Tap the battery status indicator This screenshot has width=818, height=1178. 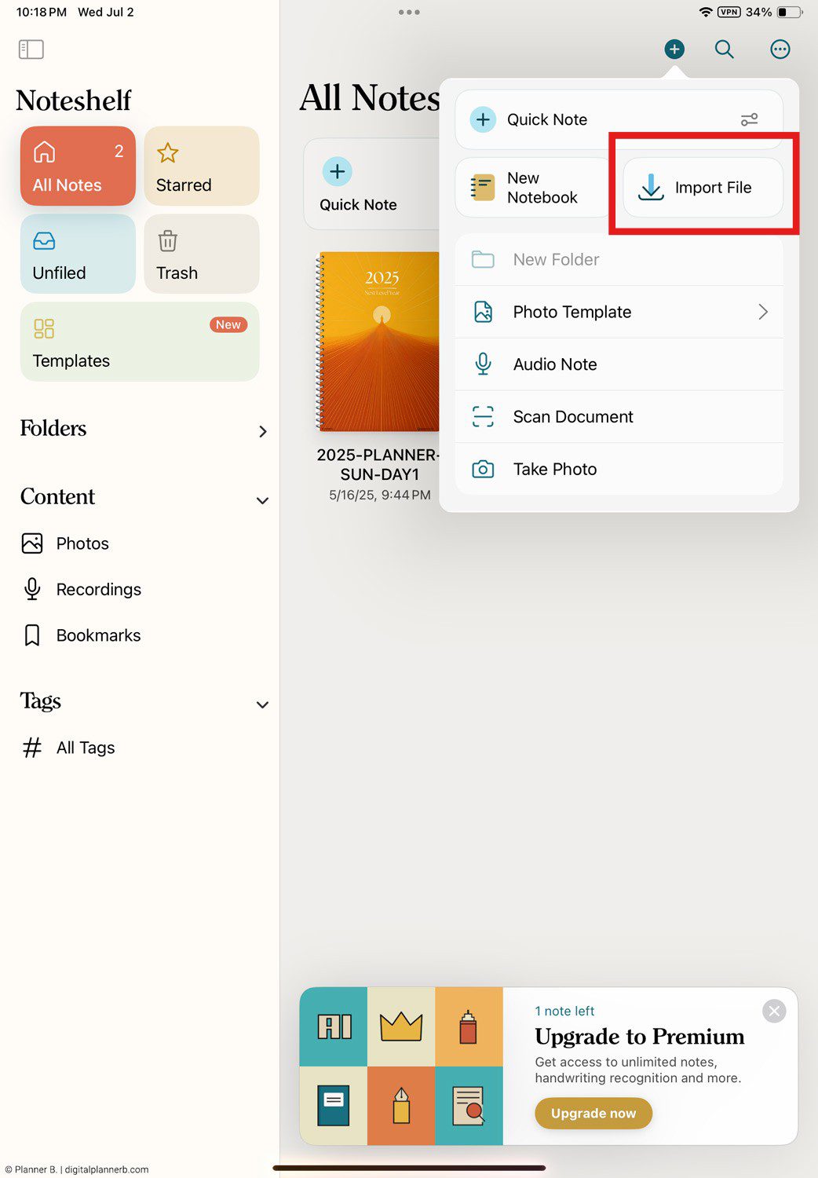click(789, 12)
